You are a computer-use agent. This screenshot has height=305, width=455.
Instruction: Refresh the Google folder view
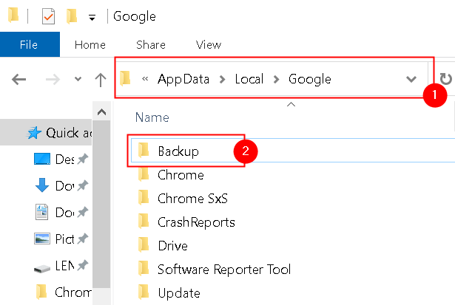tap(445, 80)
